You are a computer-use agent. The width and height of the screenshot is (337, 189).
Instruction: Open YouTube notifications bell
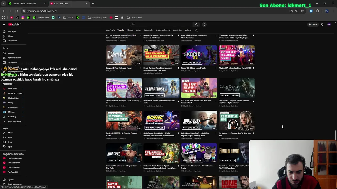(322, 24)
